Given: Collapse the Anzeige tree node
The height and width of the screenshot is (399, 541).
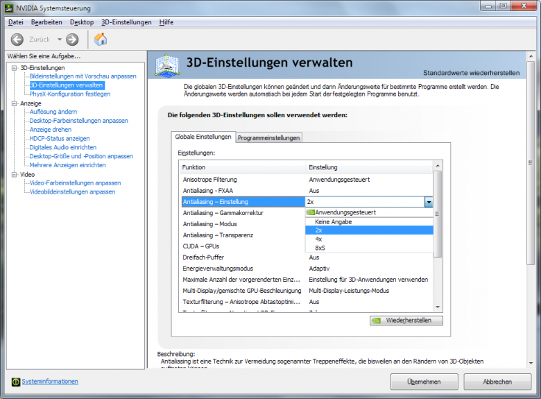Looking at the screenshot, I should tap(14, 103).
